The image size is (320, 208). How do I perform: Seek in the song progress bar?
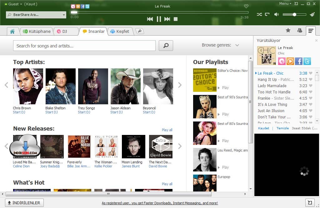160,12
